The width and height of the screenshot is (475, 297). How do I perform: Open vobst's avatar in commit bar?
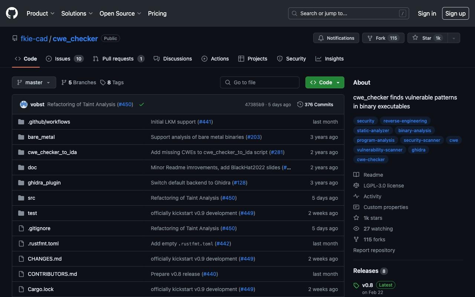(24, 104)
